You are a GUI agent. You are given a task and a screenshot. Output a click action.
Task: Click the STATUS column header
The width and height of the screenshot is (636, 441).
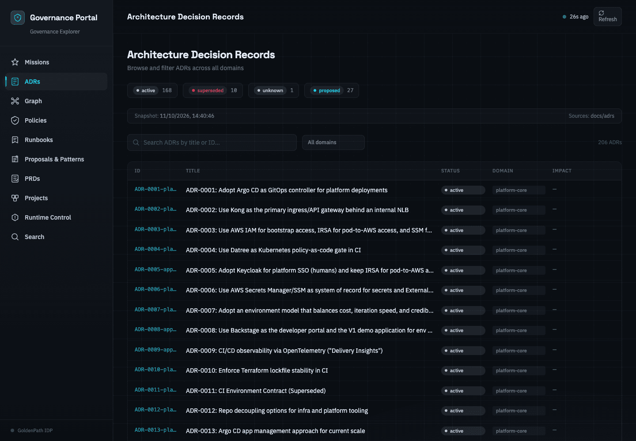[450, 171]
